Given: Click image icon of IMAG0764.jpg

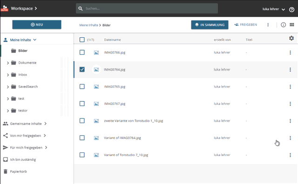Looking at the screenshot, I should tap(96, 70).
